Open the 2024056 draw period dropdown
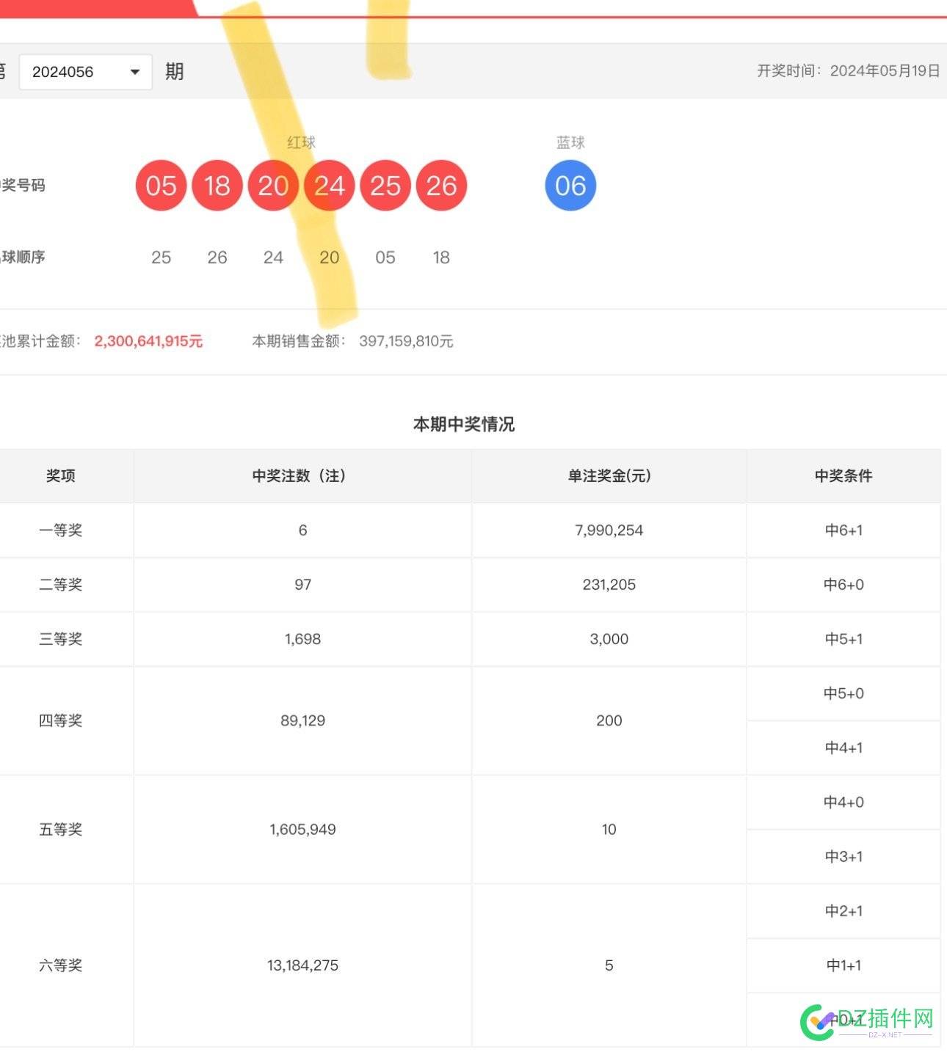947x1052 pixels. click(85, 72)
